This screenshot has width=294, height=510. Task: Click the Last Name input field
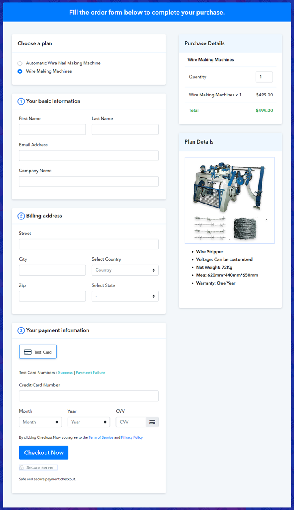pos(125,129)
